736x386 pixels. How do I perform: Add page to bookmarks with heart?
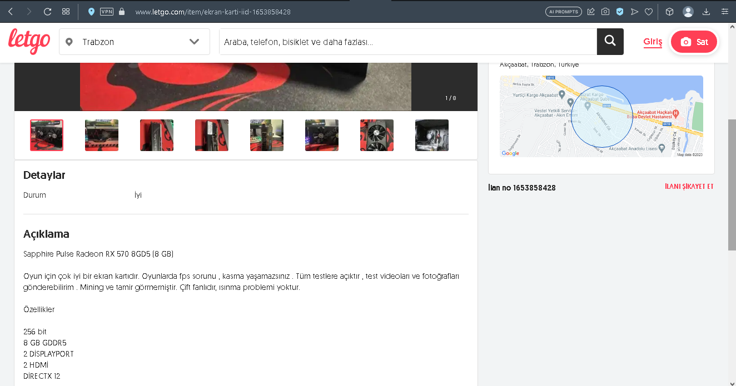(x=648, y=12)
